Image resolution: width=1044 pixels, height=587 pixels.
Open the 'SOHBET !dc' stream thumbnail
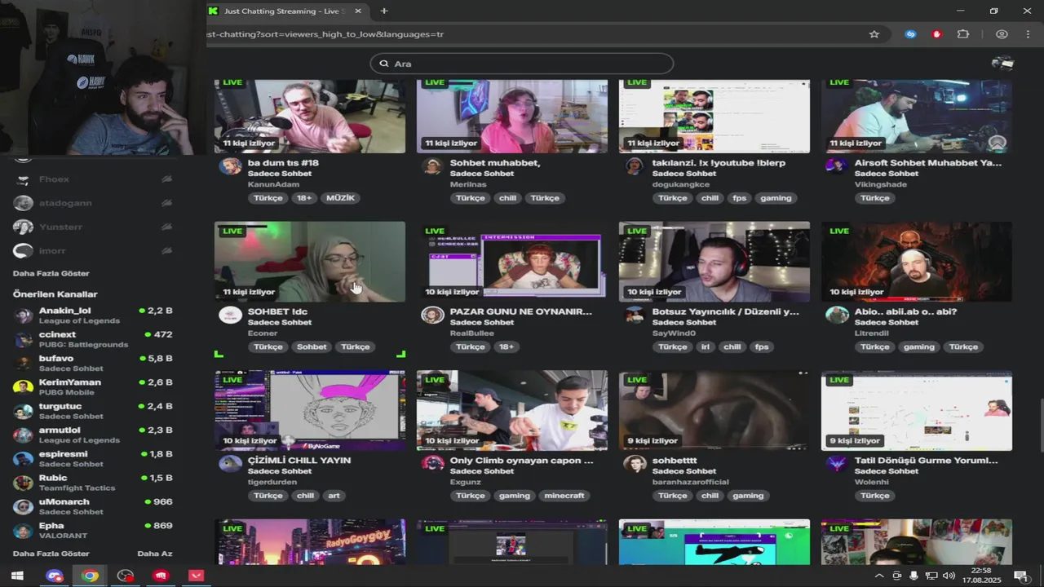(310, 262)
